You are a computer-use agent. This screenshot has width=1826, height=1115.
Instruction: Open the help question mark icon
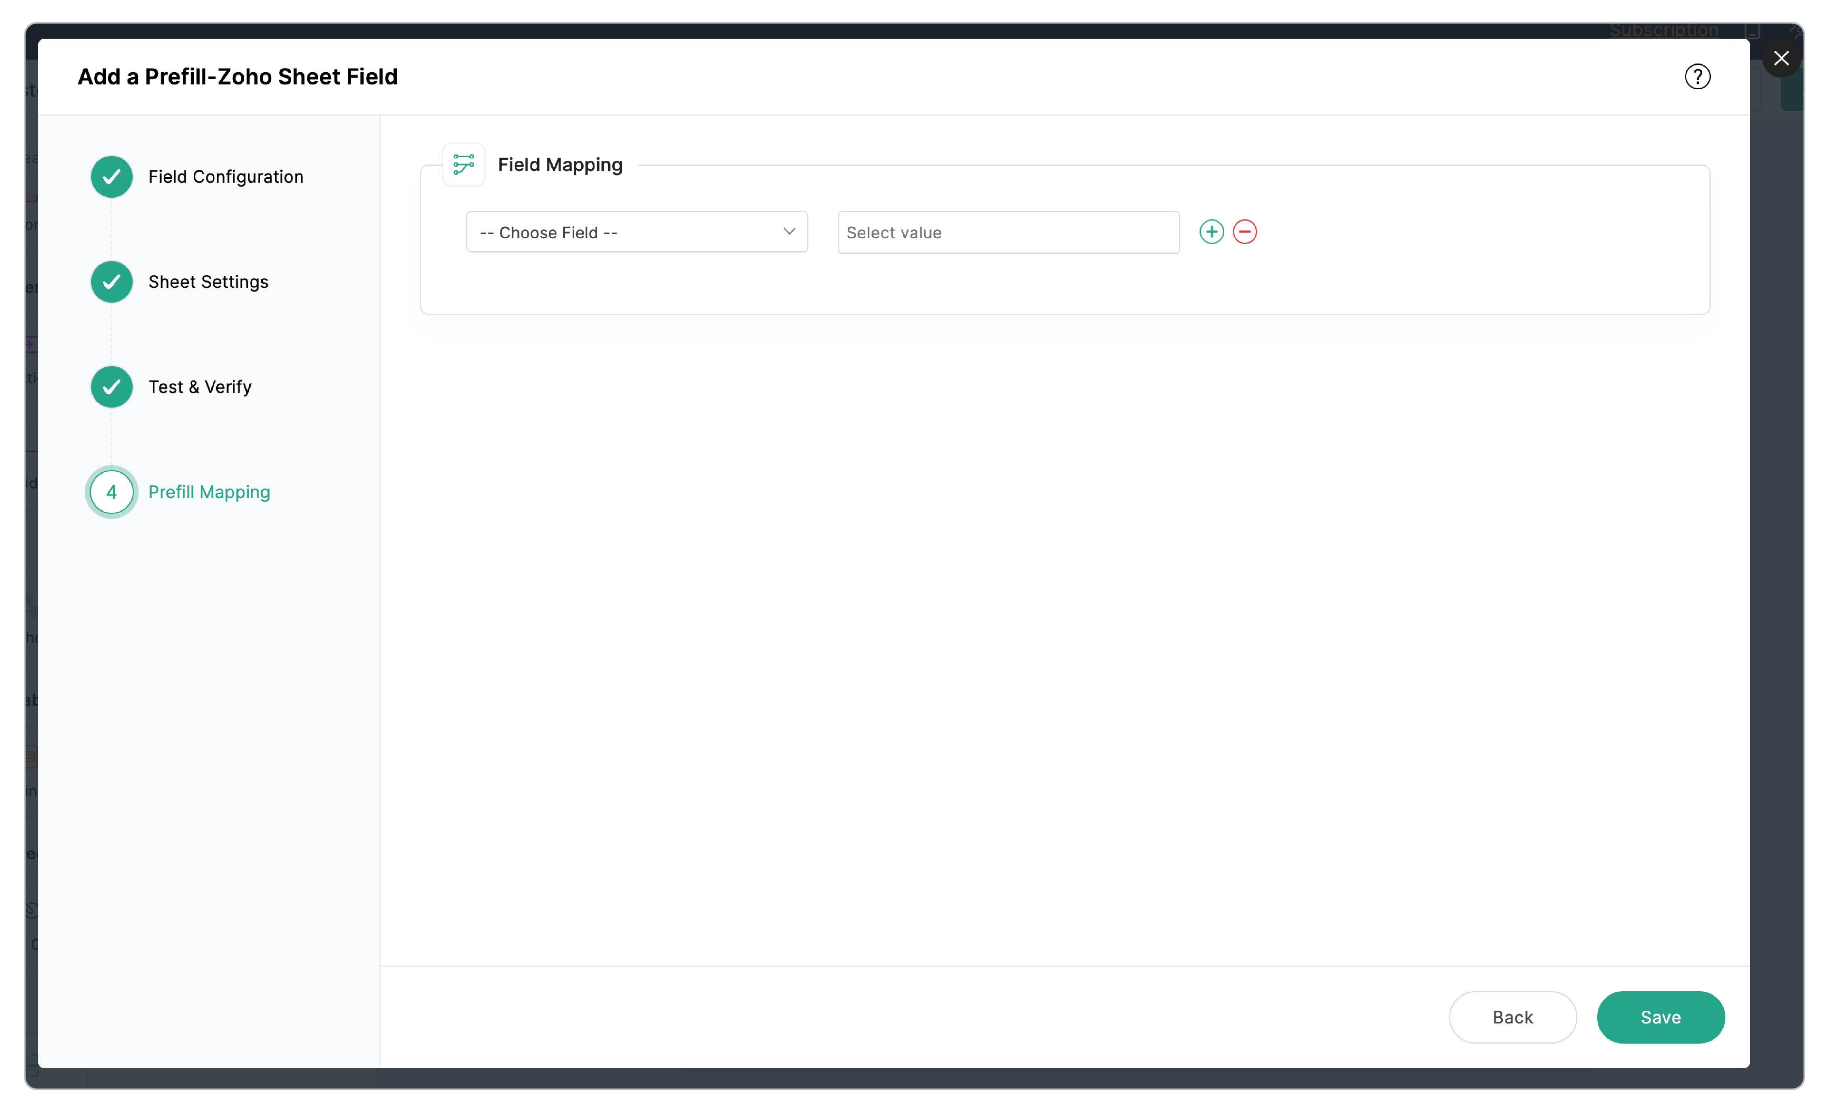[1697, 76]
